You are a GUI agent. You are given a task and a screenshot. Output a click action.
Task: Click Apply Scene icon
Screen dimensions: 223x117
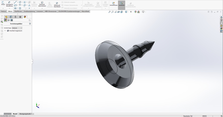[x=138, y=12]
